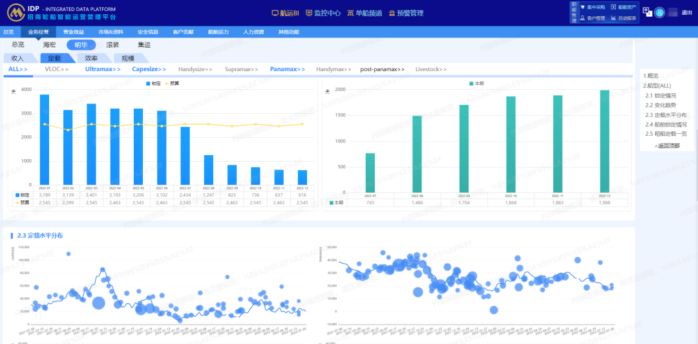This screenshot has height=344, width=698.
Task: Open the 效率 sub-tab
Action: [x=94, y=58]
